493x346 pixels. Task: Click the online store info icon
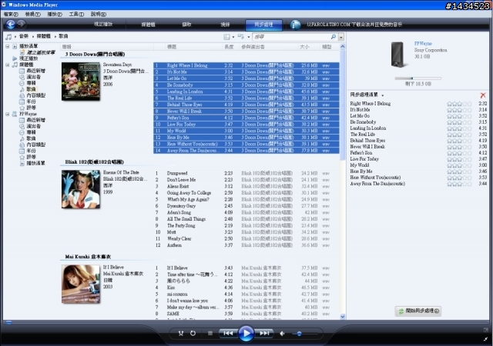295,25
